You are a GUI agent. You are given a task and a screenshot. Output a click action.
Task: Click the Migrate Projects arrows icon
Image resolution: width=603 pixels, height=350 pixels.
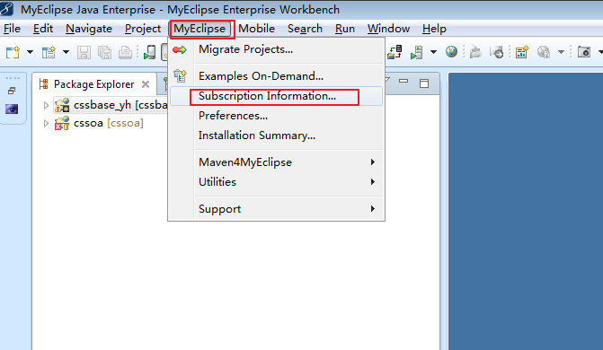(x=180, y=49)
